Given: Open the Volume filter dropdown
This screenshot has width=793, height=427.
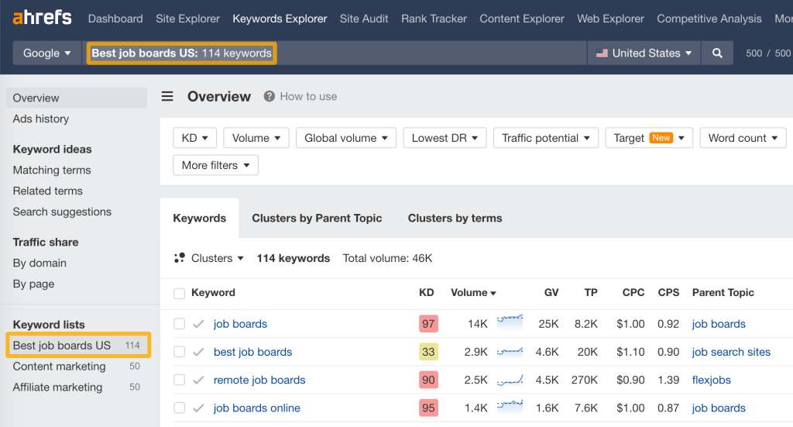Looking at the screenshot, I should pyautogui.click(x=256, y=138).
